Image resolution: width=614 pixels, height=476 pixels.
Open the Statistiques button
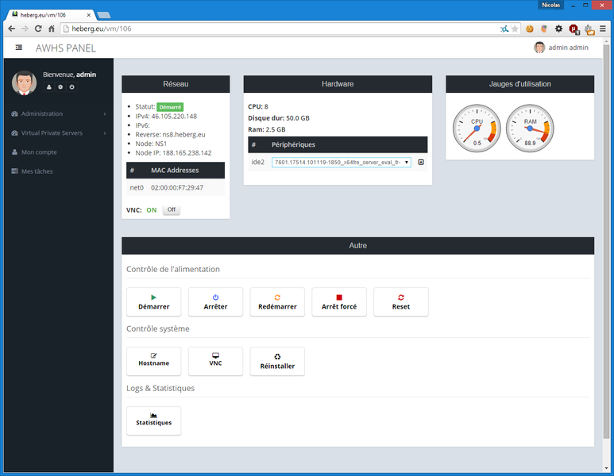[x=154, y=420]
